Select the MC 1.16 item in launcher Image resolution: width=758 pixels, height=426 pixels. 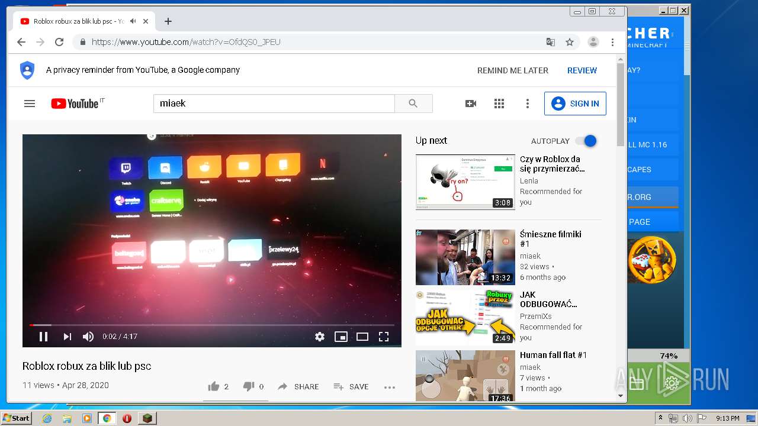point(653,144)
